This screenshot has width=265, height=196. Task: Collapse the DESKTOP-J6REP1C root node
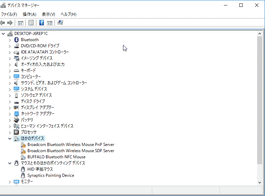pos(3,34)
